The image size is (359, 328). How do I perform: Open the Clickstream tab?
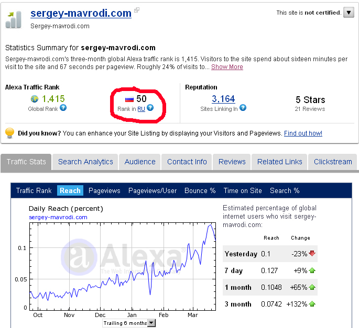pos(332,162)
